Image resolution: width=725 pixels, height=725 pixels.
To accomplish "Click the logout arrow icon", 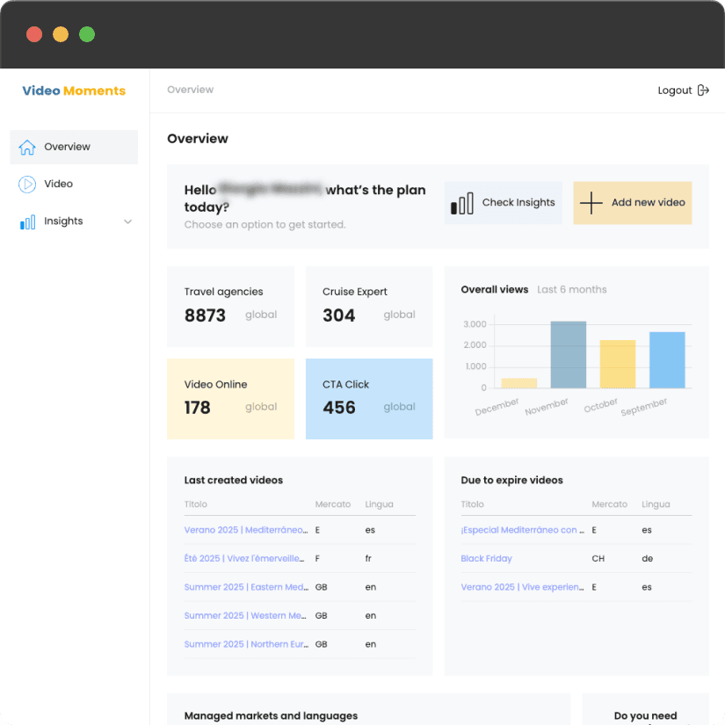I will [x=703, y=91].
